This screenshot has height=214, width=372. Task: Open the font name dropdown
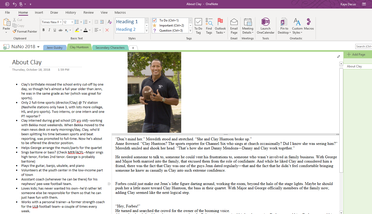pos(61,22)
